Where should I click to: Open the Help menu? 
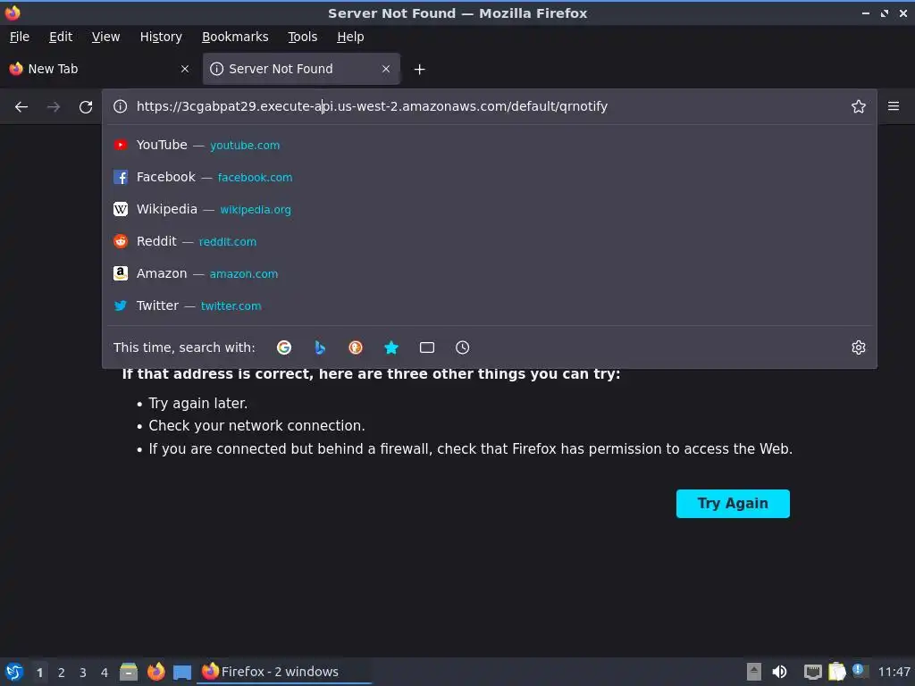tap(350, 37)
